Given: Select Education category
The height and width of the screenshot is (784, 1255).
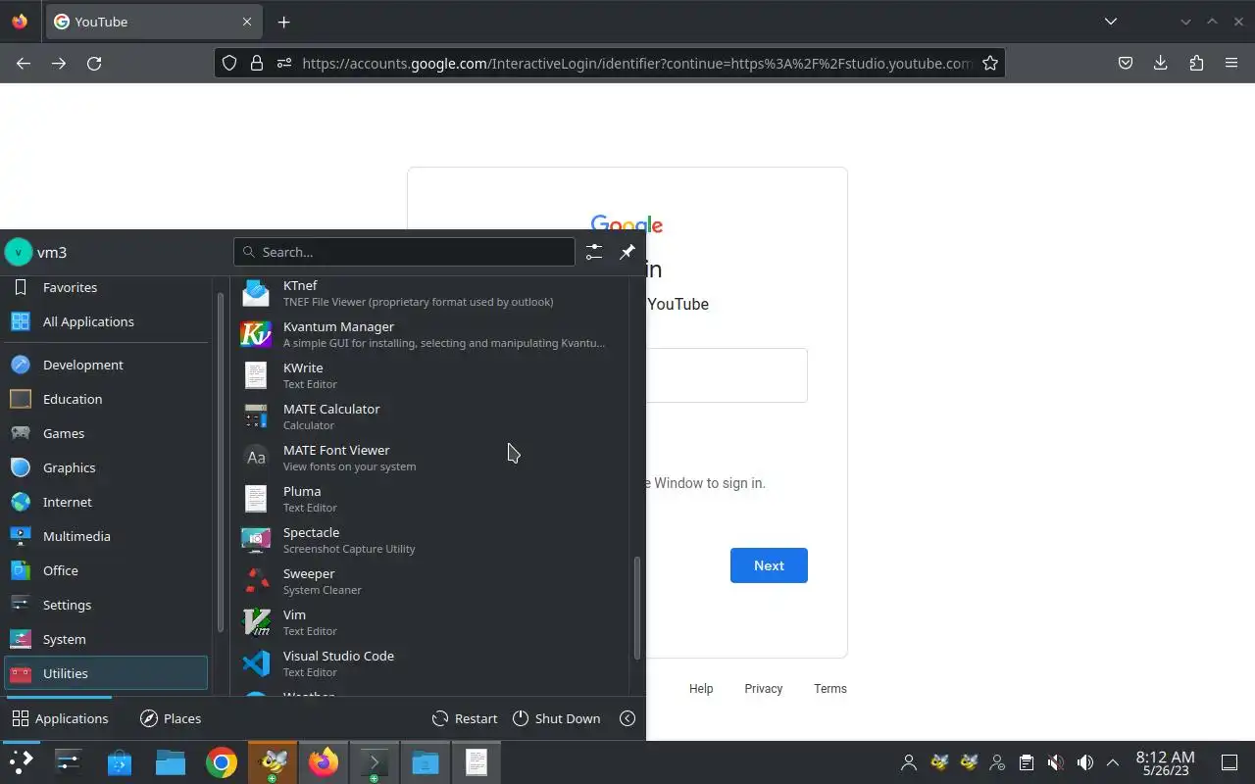Looking at the screenshot, I should tap(106, 399).
